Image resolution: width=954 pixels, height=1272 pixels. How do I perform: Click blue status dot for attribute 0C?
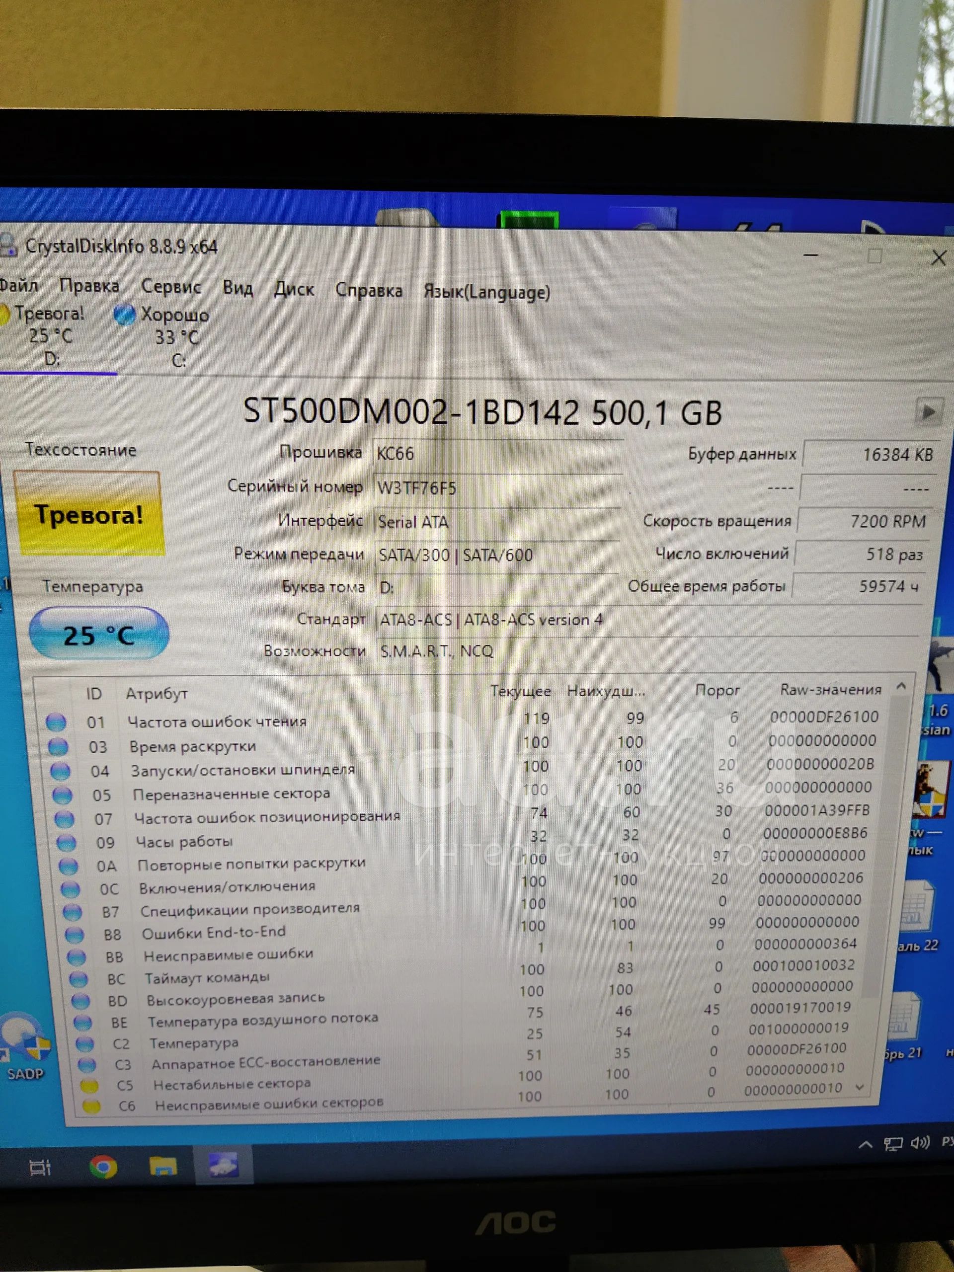click(70, 889)
